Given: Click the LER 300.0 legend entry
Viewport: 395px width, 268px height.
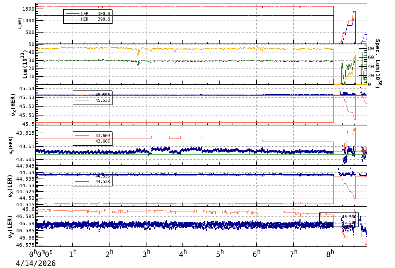Looking at the screenshot, I should (x=88, y=14).
